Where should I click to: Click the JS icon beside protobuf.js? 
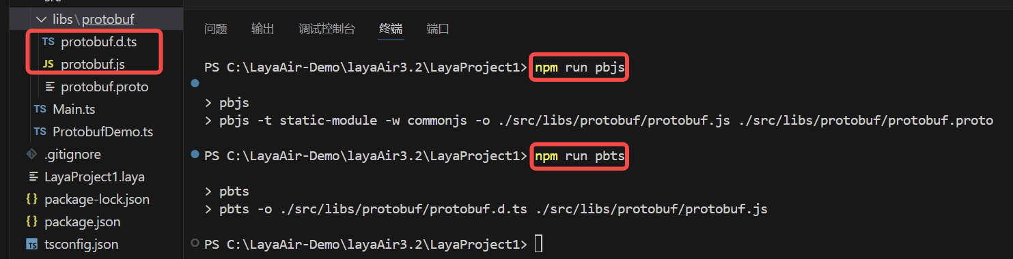(48, 64)
